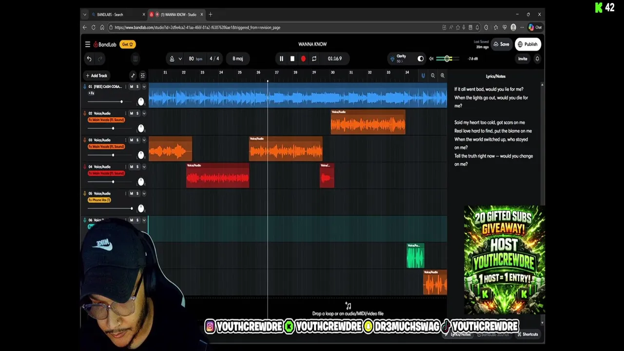Expand track 05 chevron

pos(144,194)
